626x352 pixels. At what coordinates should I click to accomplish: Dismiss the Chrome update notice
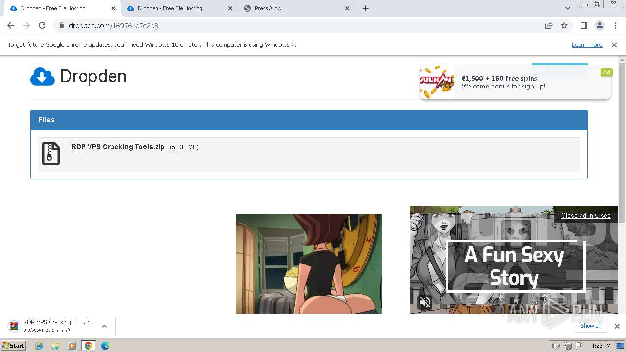tap(614, 44)
